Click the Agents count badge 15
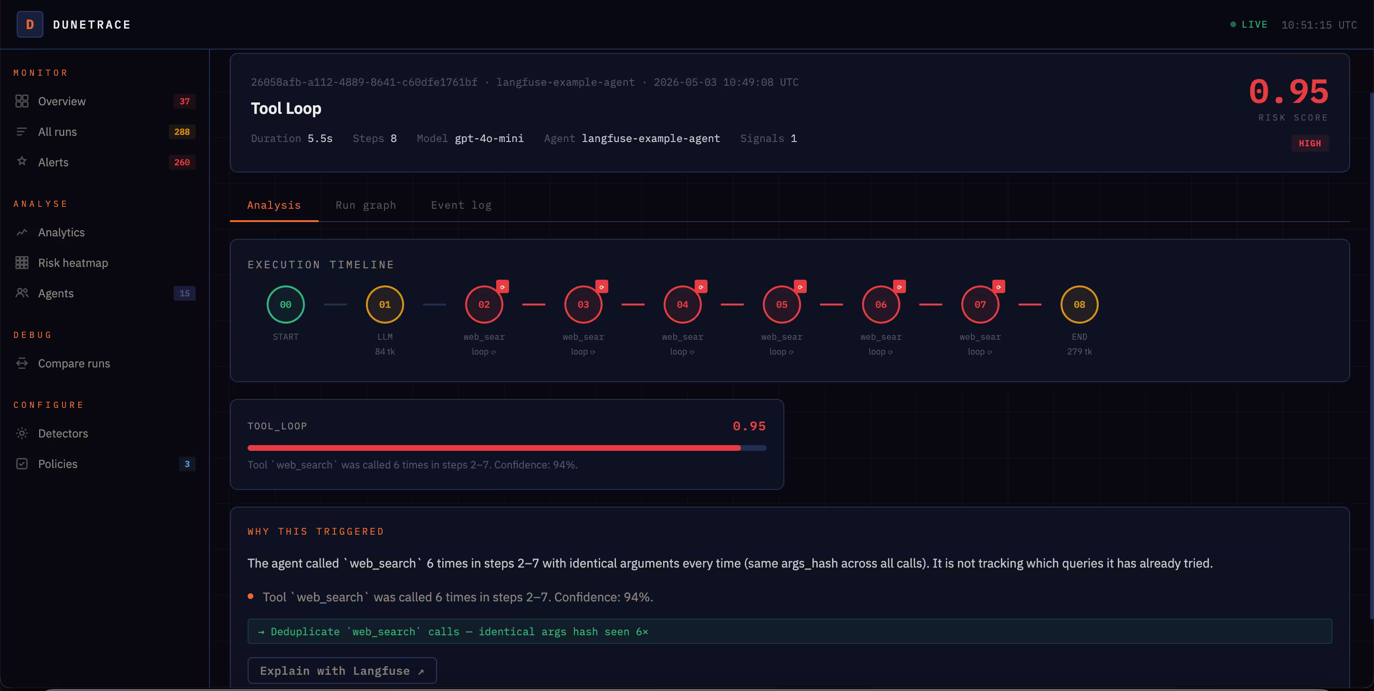Screen dimensions: 1374x691 click(x=185, y=293)
